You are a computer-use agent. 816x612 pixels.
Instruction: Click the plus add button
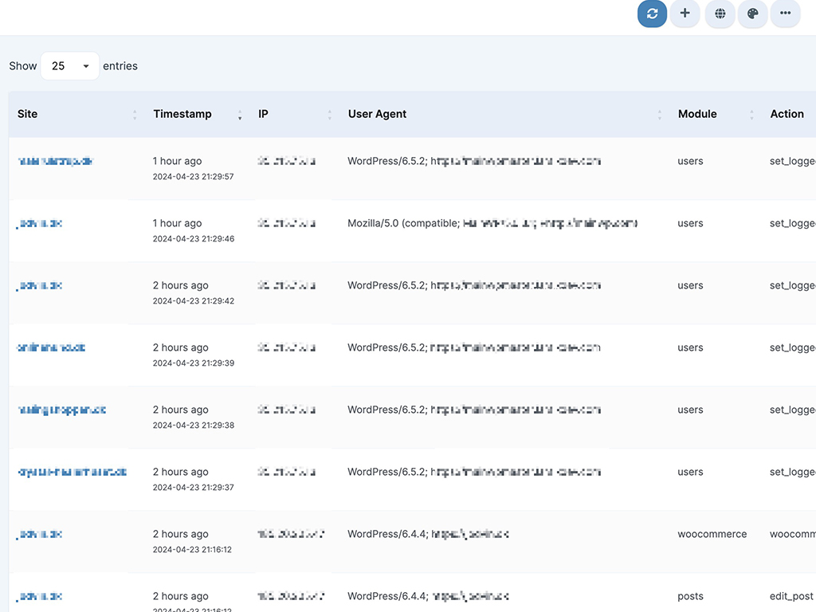(685, 14)
